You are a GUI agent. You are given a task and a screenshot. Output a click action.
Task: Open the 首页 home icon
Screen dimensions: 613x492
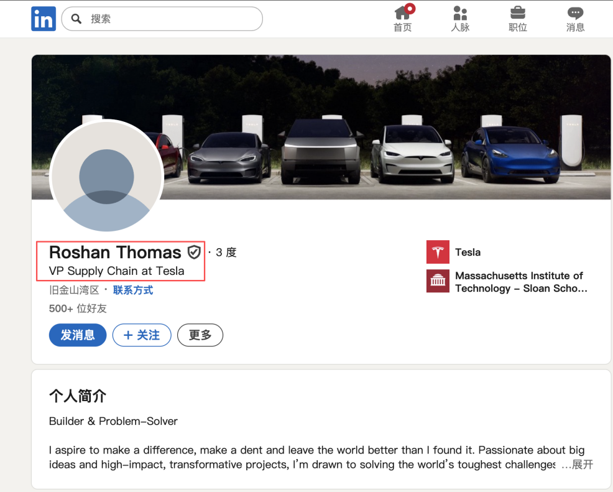[403, 14]
